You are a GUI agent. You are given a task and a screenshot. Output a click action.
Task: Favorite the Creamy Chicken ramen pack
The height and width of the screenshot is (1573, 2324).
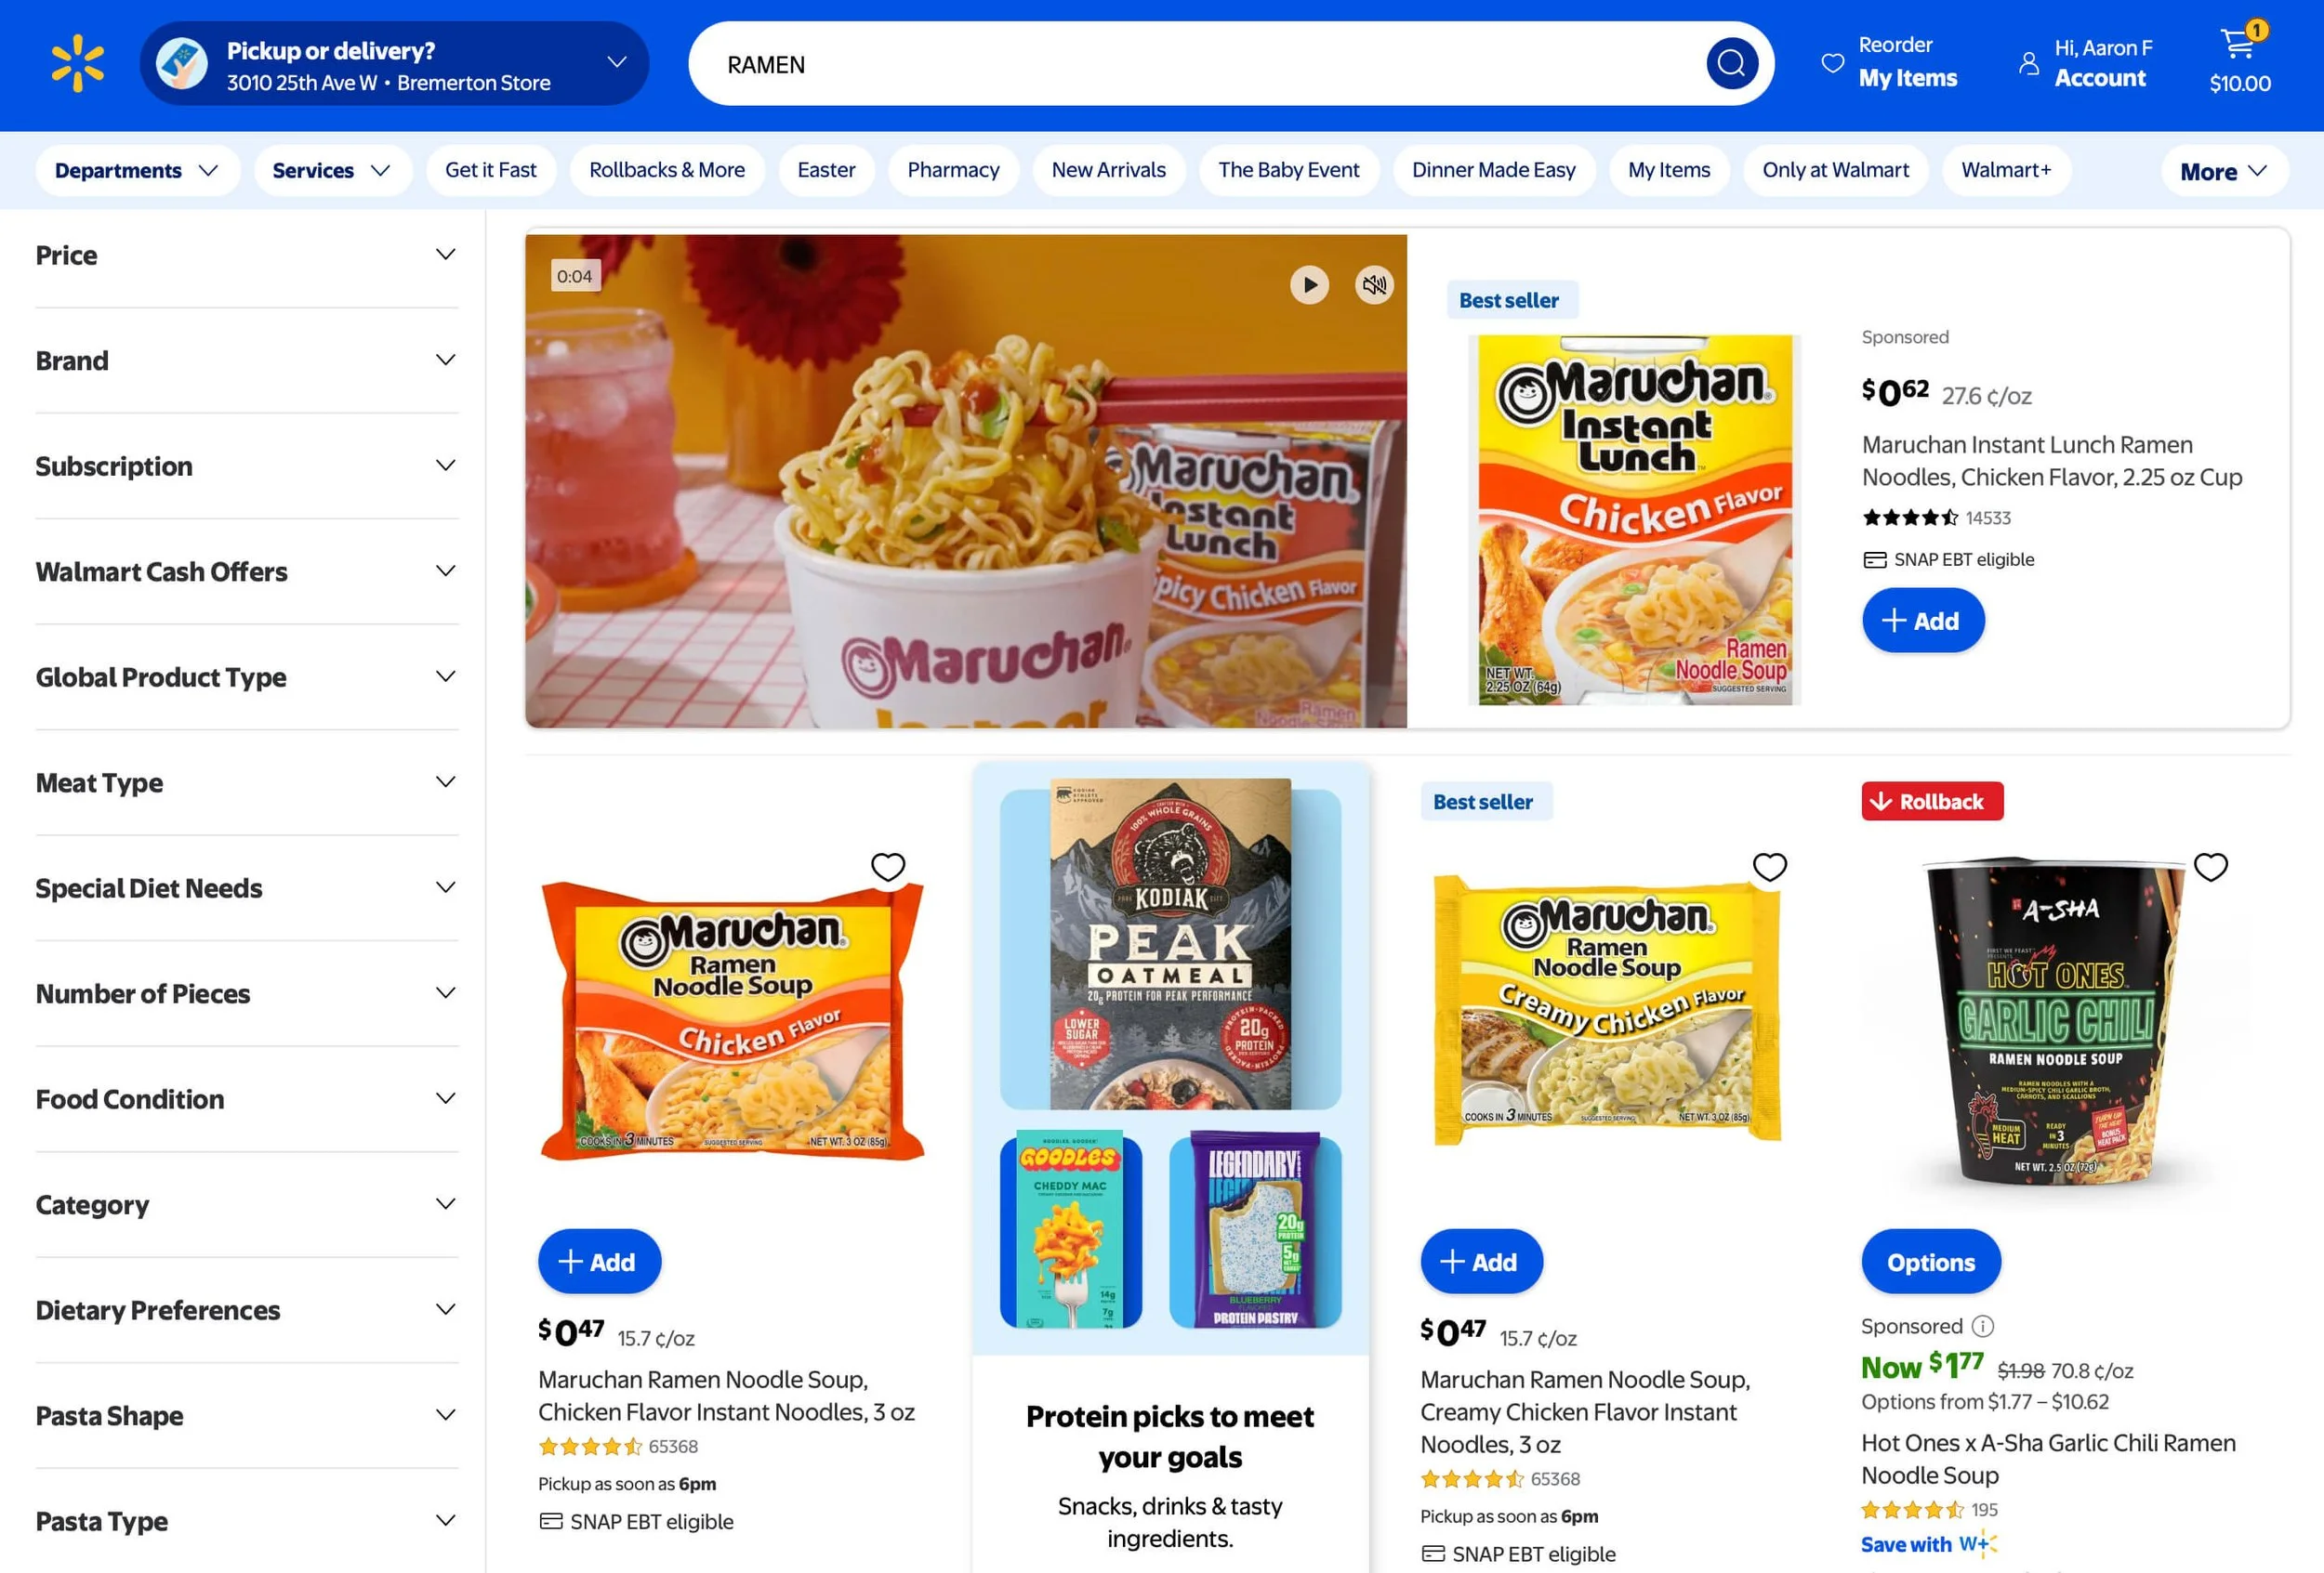(x=1770, y=867)
